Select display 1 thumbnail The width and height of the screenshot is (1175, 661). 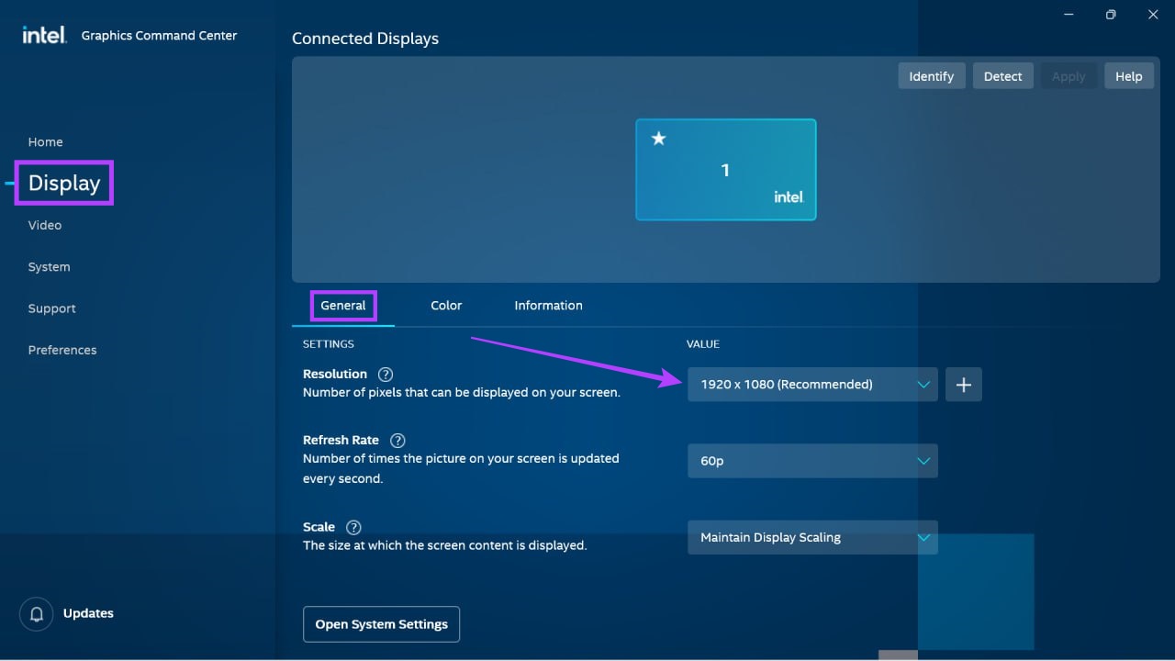pos(726,170)
